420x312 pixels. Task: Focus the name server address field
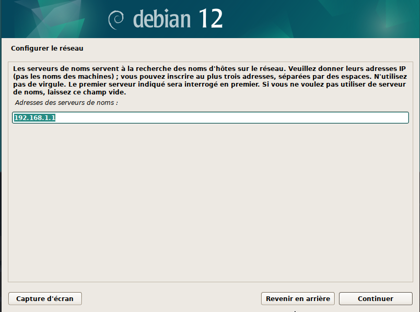(211, 118)
